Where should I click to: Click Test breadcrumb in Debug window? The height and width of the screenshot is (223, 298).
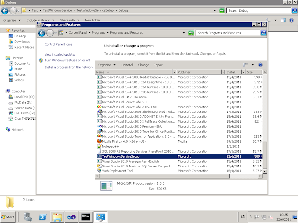click(x=35, y=10)
